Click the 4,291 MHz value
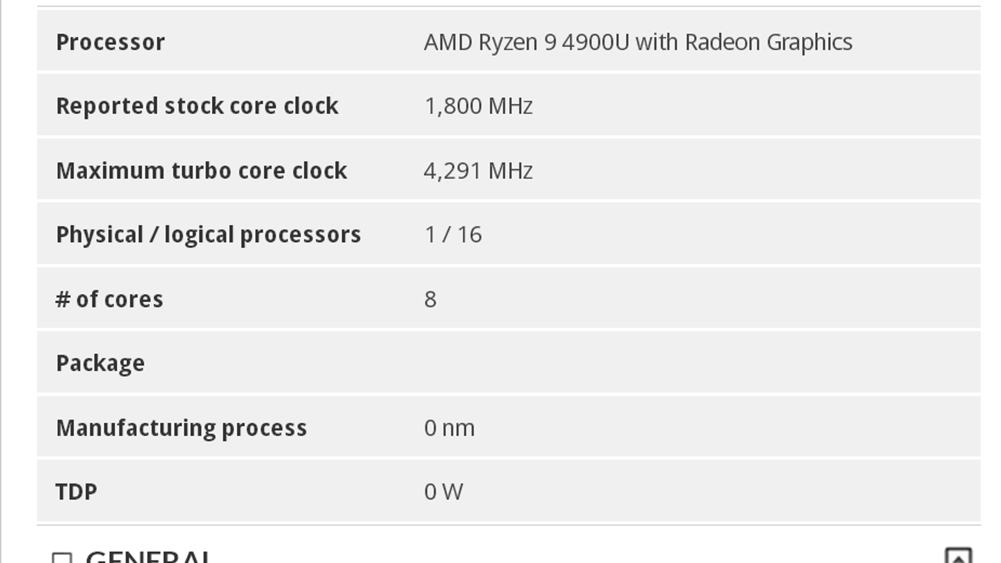This screenshot has width=1001, height=563. (479, 171)
